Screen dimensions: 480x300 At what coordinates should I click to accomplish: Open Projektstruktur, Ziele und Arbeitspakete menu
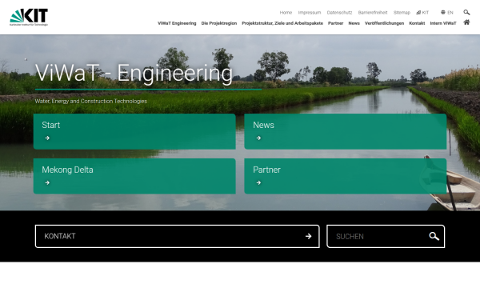[x=282, y=23]
